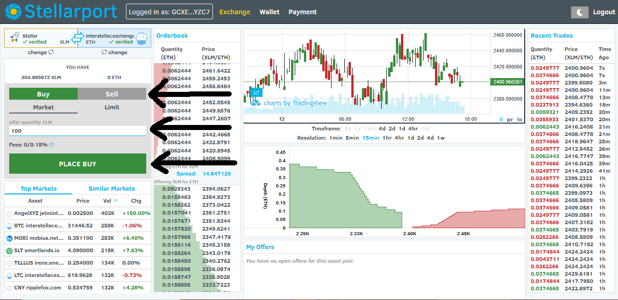Image resolution: width=618 pixels, height=300 pixels.
Task: Set resolution to 1w
Action: pyautogui.click(x=441, y=138)
